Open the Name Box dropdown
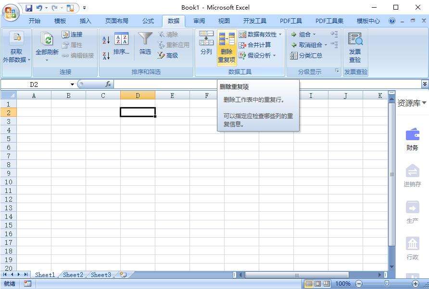Screen dimensions: 429x289 (x=72, y=84)
